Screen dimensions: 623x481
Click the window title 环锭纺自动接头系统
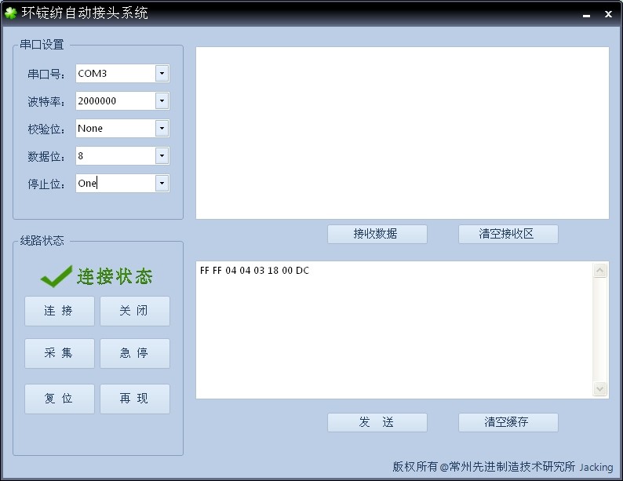85,13
